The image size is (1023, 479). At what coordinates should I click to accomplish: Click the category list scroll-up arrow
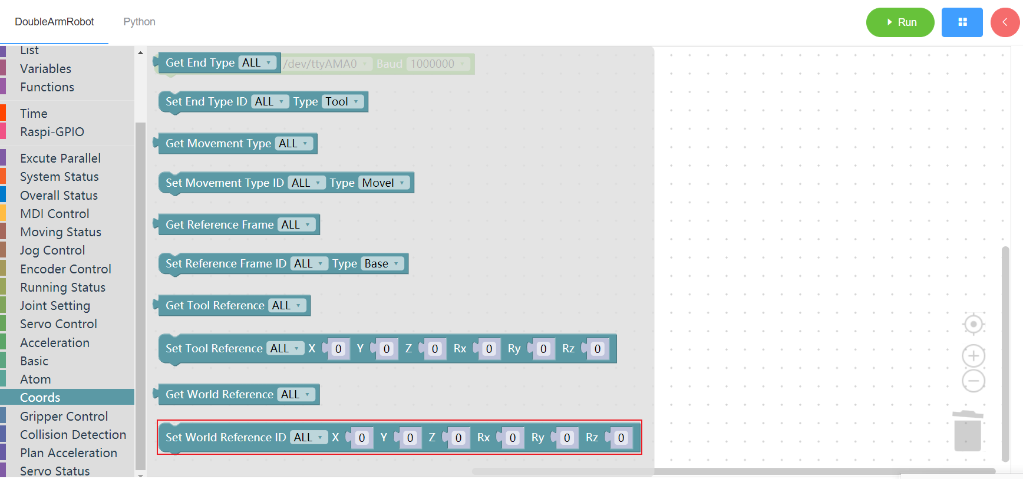[140, 53]
